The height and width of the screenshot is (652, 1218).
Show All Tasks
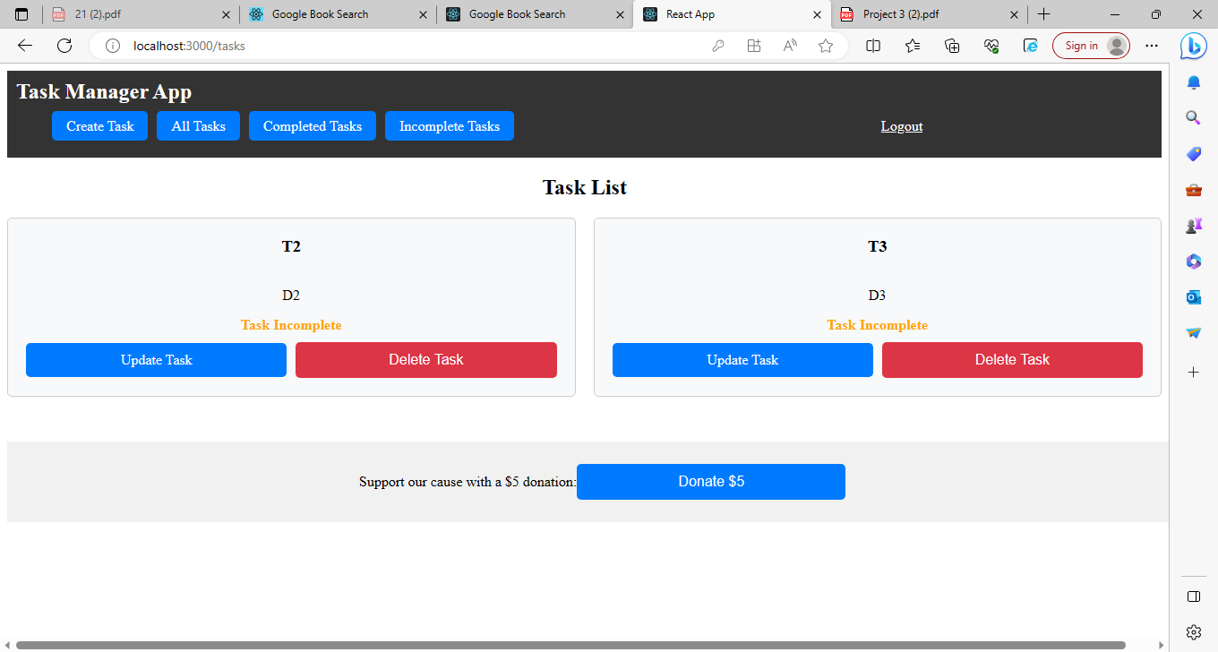pyautogui.click(x=198, y=126)
